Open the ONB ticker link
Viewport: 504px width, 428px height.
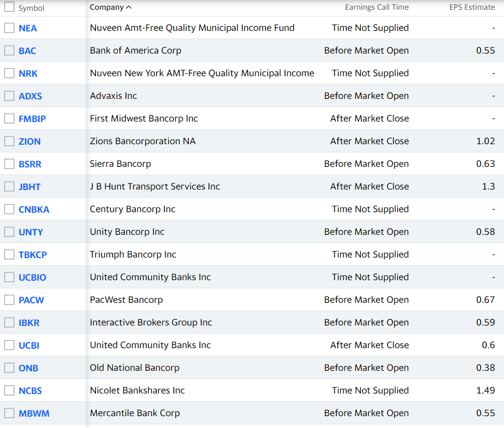(28, 368)
